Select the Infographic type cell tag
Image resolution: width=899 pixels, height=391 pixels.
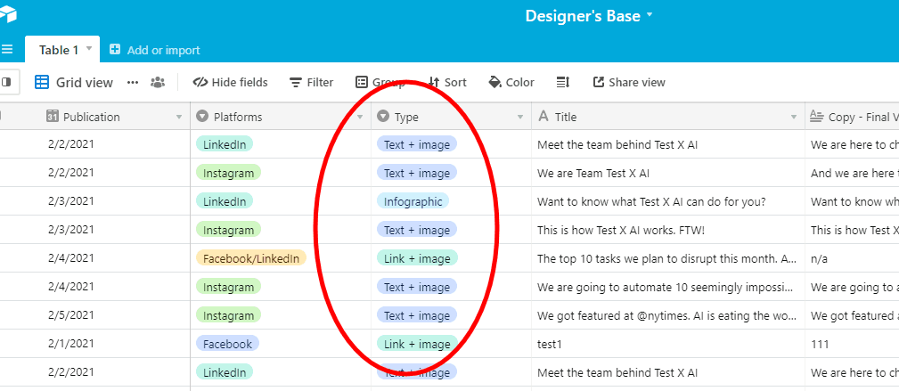pyautogui.click(x=413, y=201)
